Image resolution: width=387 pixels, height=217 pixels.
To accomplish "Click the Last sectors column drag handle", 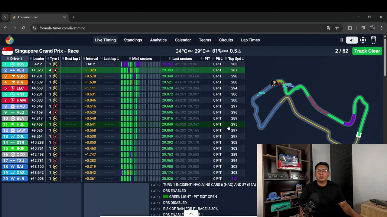I will click(170, 59).
